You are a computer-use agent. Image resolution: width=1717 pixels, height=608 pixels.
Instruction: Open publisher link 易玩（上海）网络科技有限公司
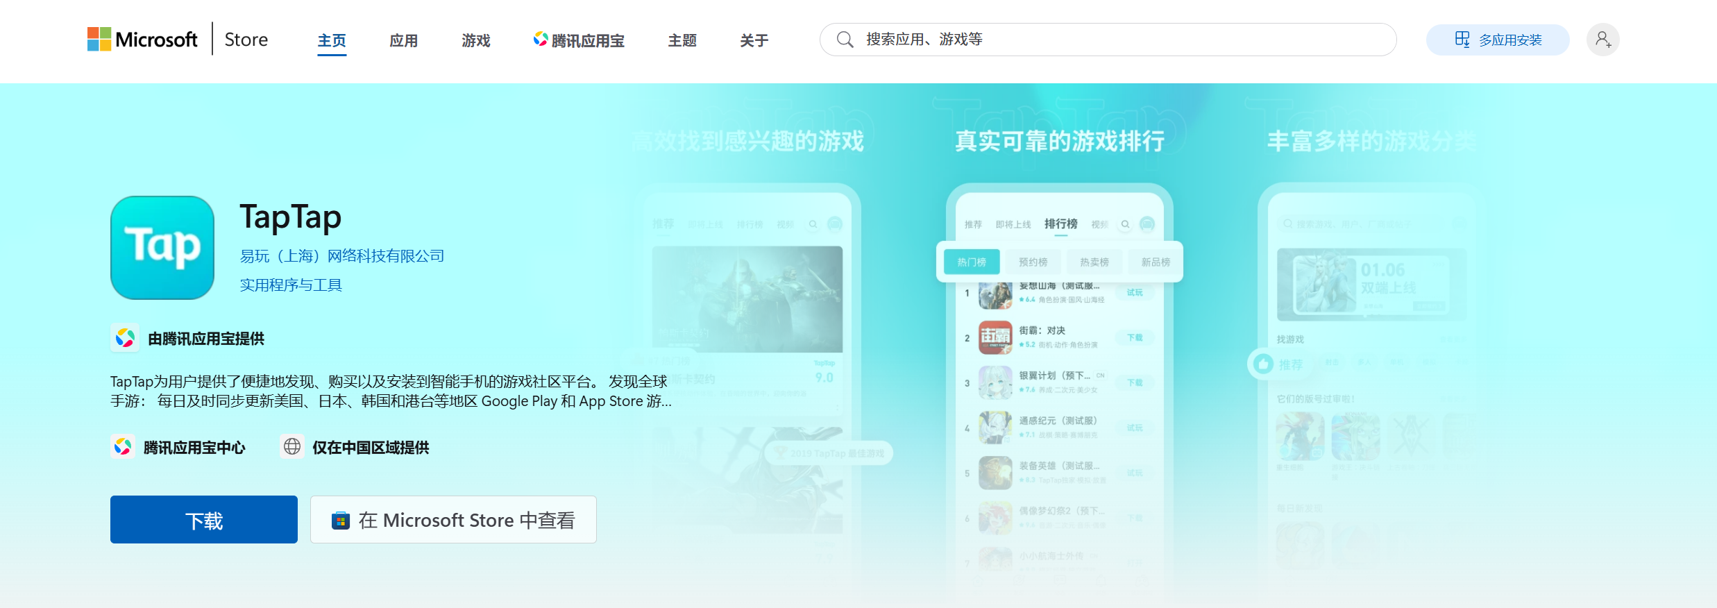pyautogui.click(x=341, y=256)
